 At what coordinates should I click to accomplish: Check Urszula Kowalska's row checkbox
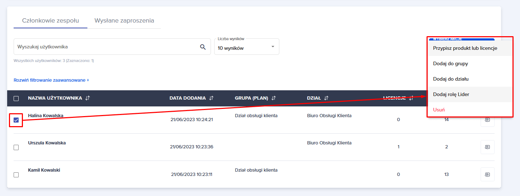[16, 147]
